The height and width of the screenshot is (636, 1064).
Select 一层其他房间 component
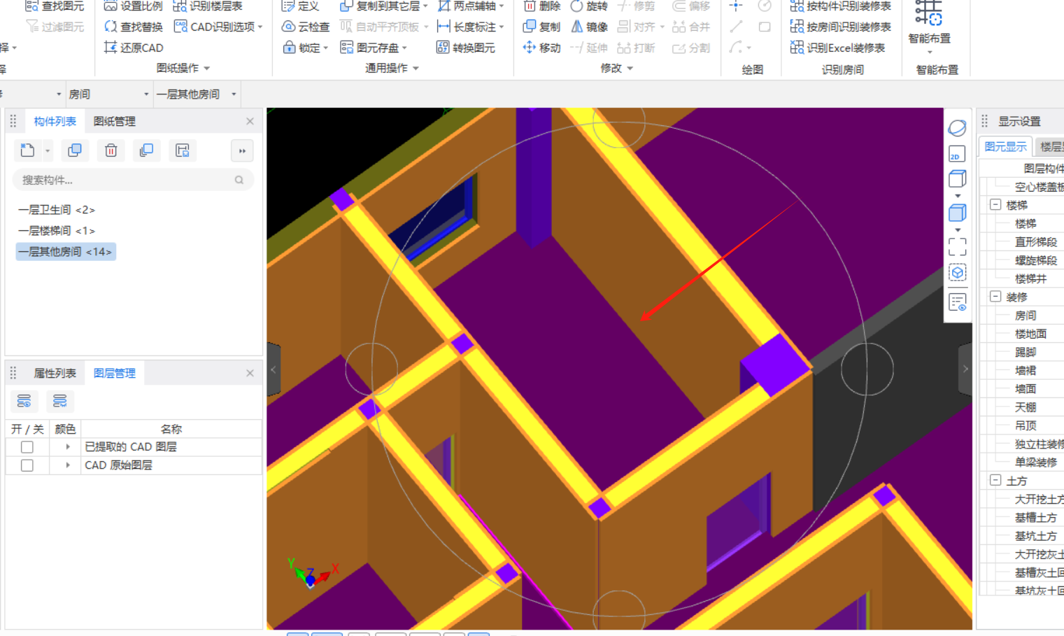[65, 251]
